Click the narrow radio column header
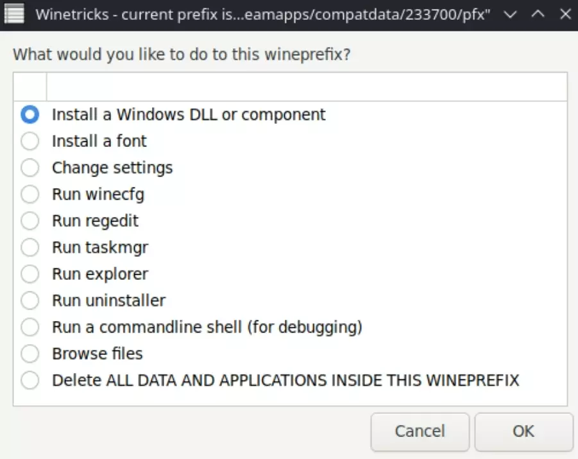Viewport: 578px width, 459px height. [30, 87]
